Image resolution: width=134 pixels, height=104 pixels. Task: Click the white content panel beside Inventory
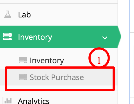pyautogui.click(x=132, y=65)
